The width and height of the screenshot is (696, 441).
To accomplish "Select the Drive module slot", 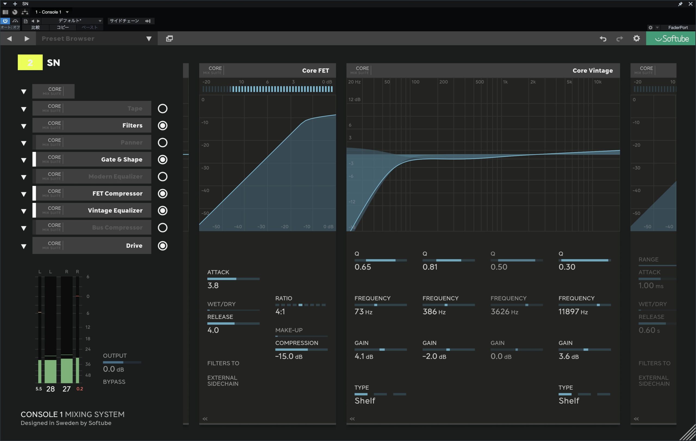I will pyautogui.click(x=92, y=246).
